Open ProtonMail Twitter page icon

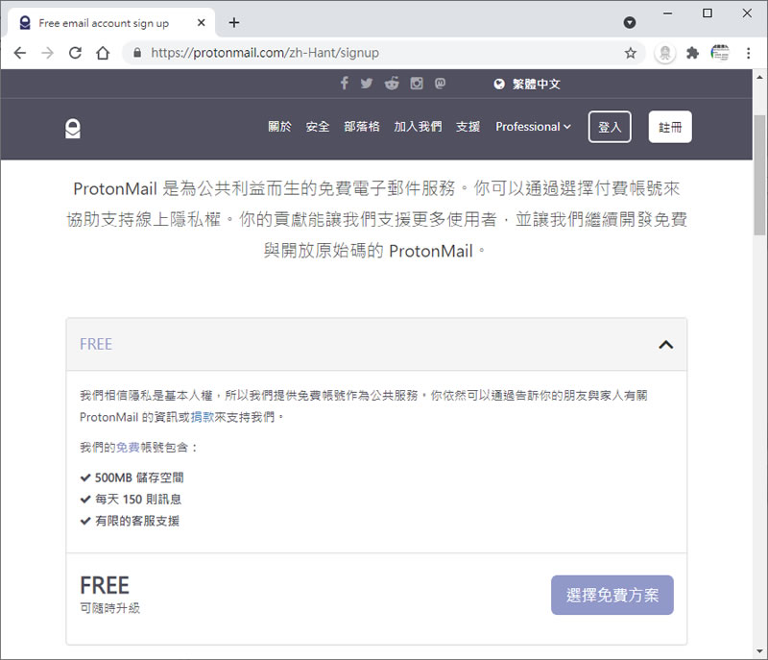click(367, 84)
